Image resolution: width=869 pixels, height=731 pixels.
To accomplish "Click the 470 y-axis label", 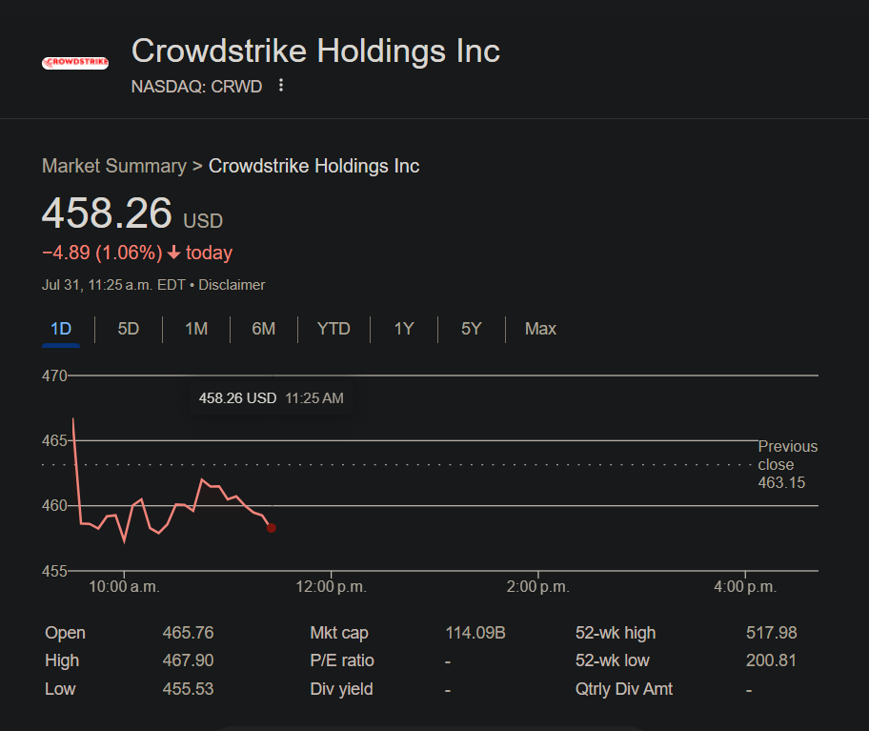I will 54,376.
